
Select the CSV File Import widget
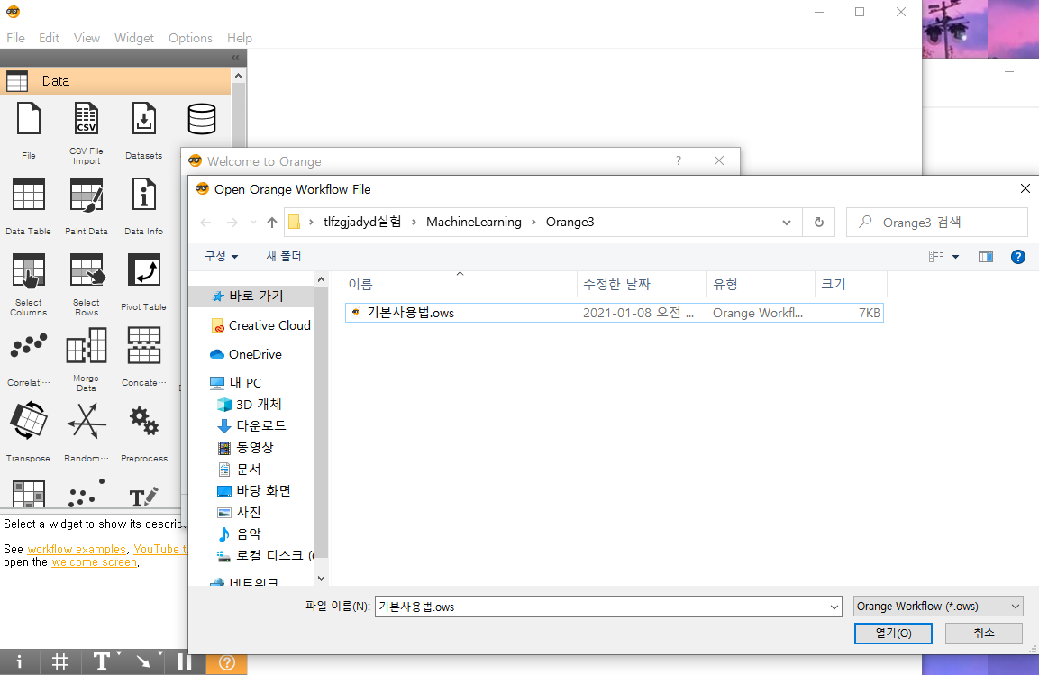click(86, 118)
